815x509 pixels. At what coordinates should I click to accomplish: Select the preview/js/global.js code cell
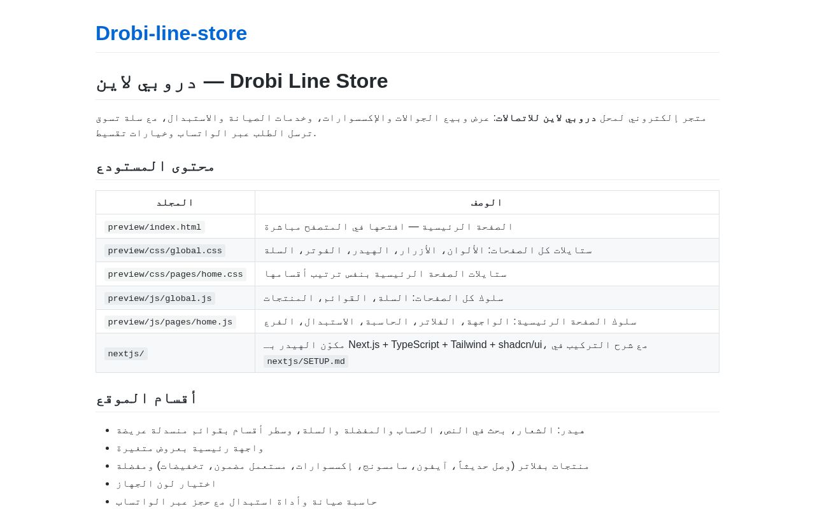tap(160, 298)
